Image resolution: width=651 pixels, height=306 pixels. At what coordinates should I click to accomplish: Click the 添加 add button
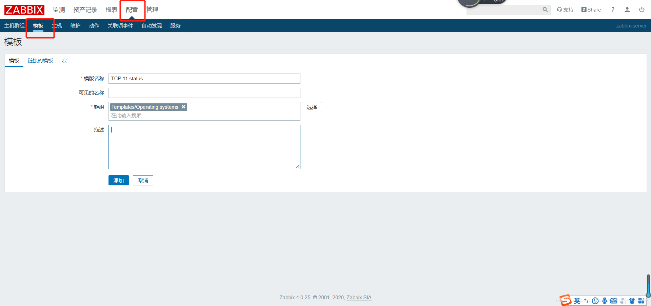click(x=119, y=180)
